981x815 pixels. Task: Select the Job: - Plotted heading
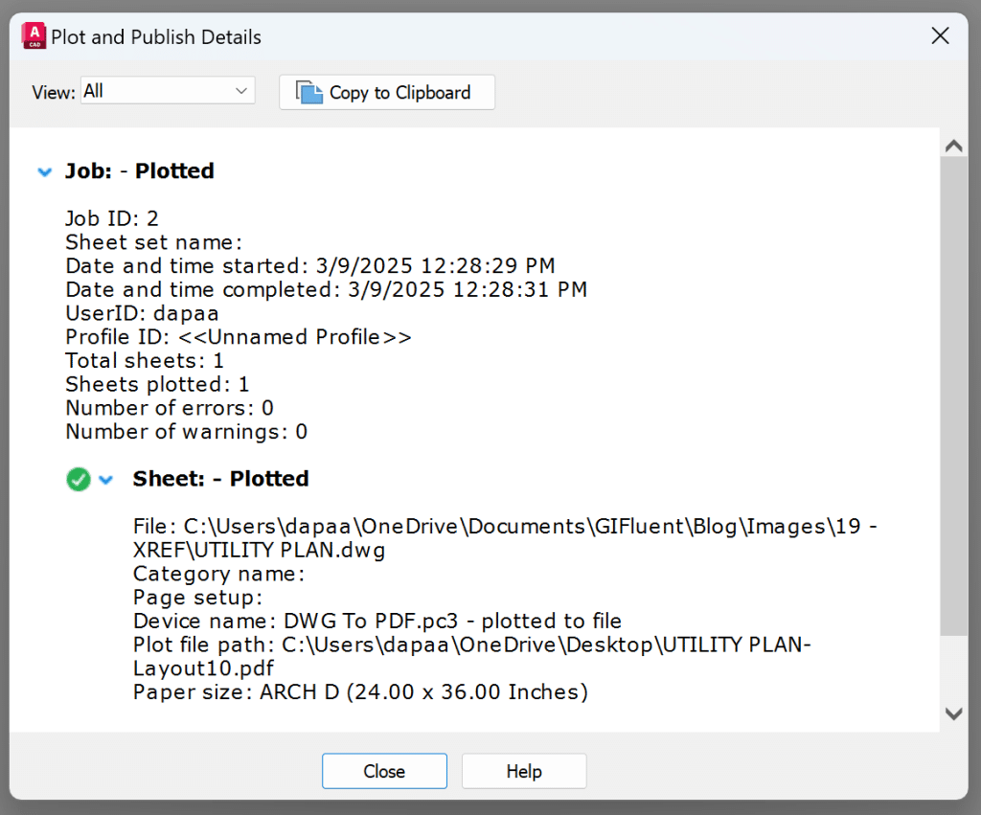139,171
